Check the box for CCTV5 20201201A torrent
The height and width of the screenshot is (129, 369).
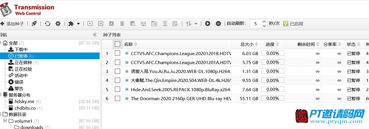(x=117, y=62)
